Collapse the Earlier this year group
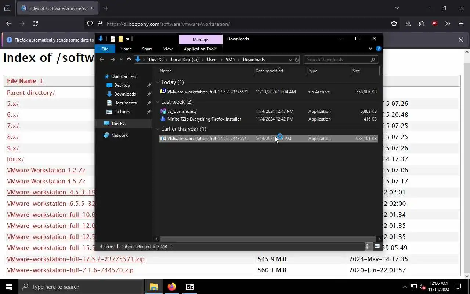The image size is (470, 294). [158, 129]
